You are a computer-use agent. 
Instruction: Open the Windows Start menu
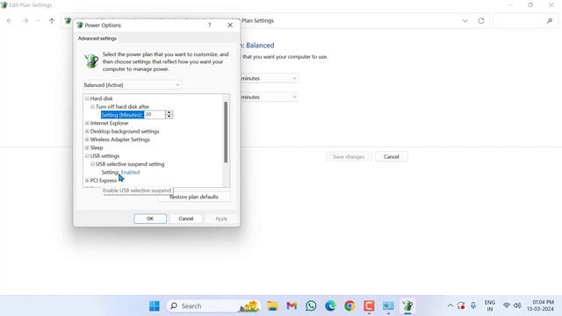(x=155, y=306)
